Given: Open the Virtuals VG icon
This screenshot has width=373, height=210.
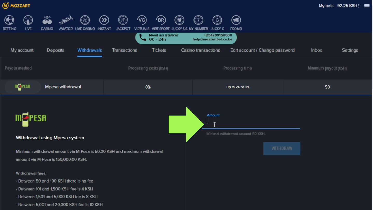Looking at the screenshot, I should coord(142,20).
